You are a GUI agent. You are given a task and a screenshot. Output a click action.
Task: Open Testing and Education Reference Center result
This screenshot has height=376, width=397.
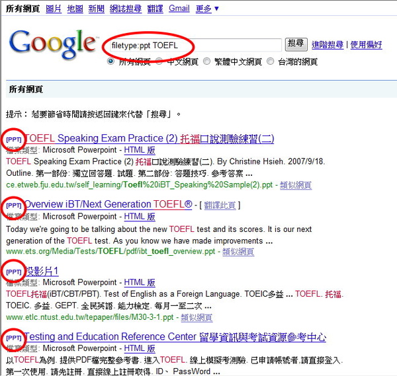[175, 337]
